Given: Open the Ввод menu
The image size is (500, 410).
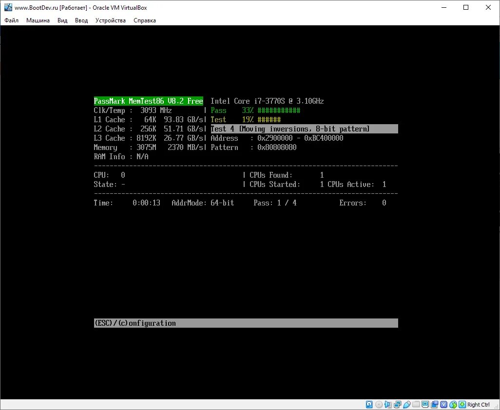Looking at the screenshot, I should pos(81,20).
